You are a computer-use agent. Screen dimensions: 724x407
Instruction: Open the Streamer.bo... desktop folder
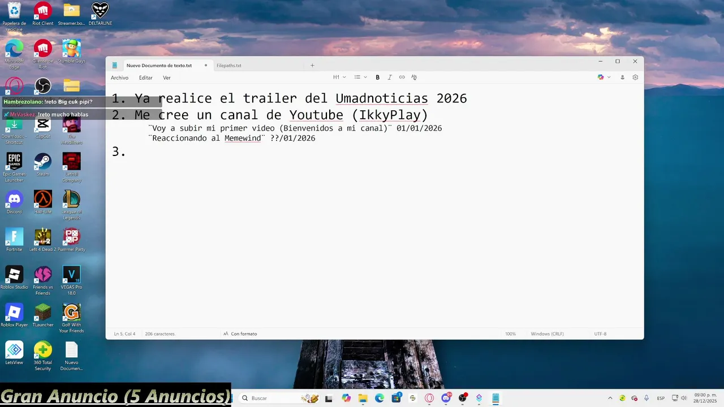point(71,15)
